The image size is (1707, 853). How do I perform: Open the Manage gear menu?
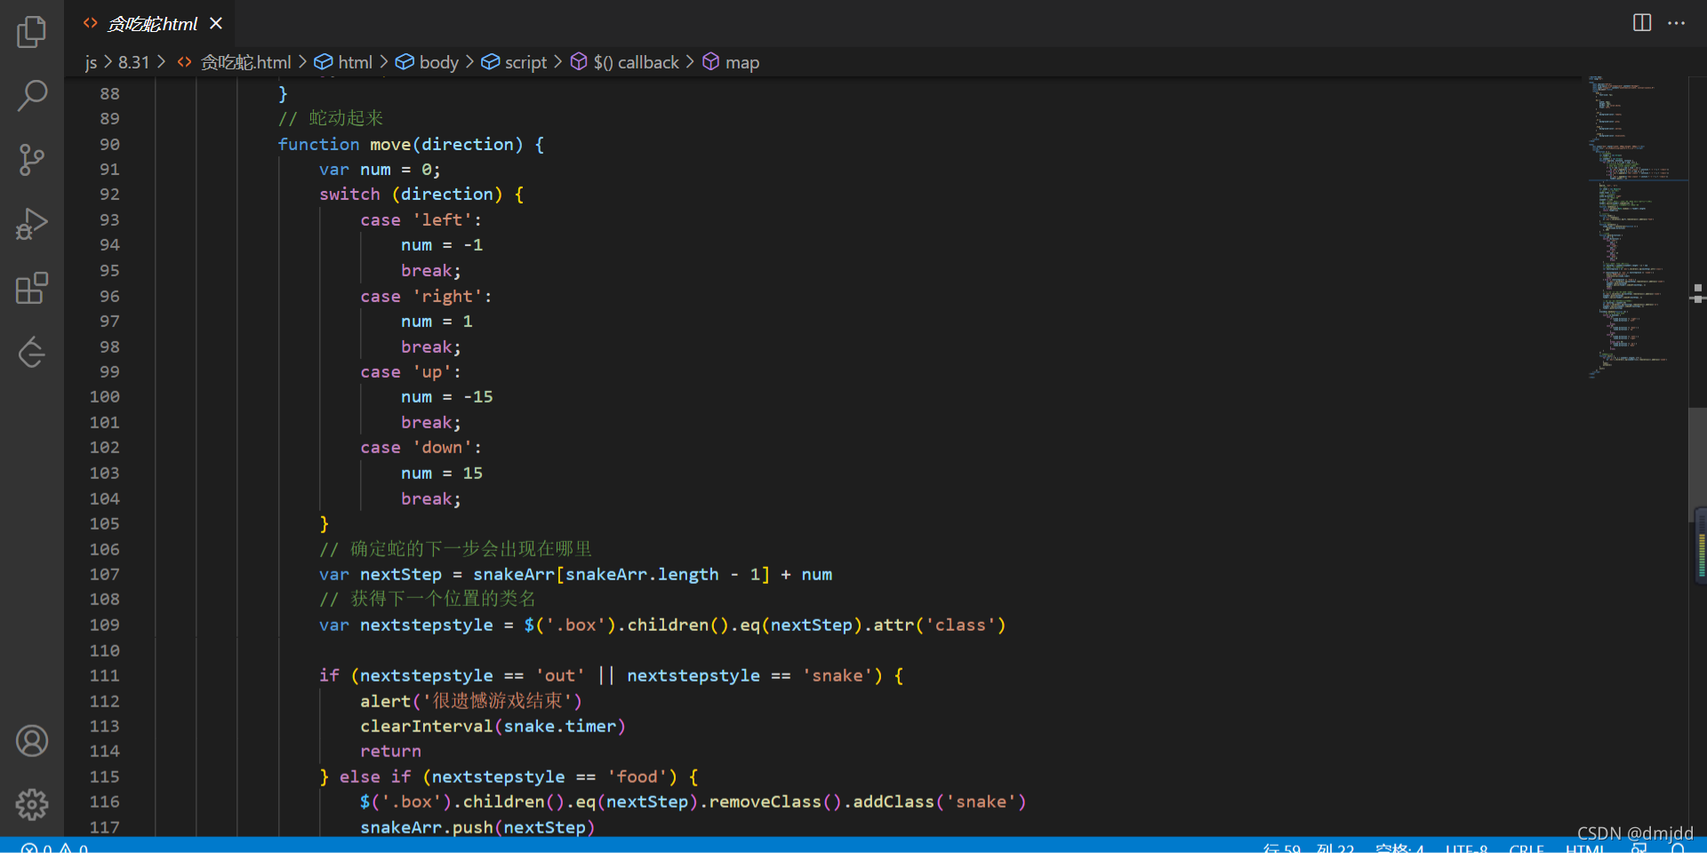tap(32, 804)
